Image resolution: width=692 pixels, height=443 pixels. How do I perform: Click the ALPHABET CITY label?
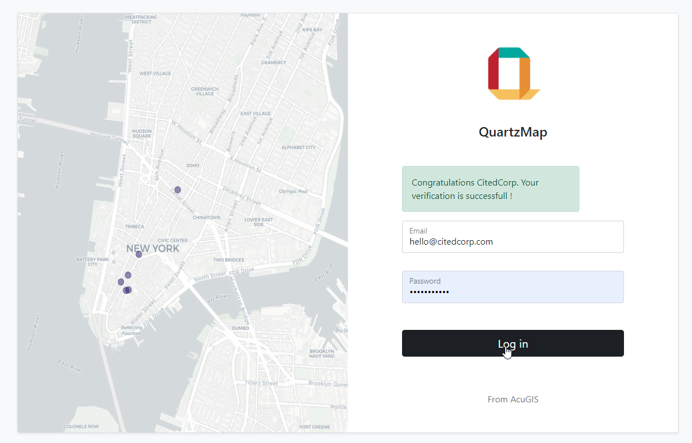(x=298, y=148)
